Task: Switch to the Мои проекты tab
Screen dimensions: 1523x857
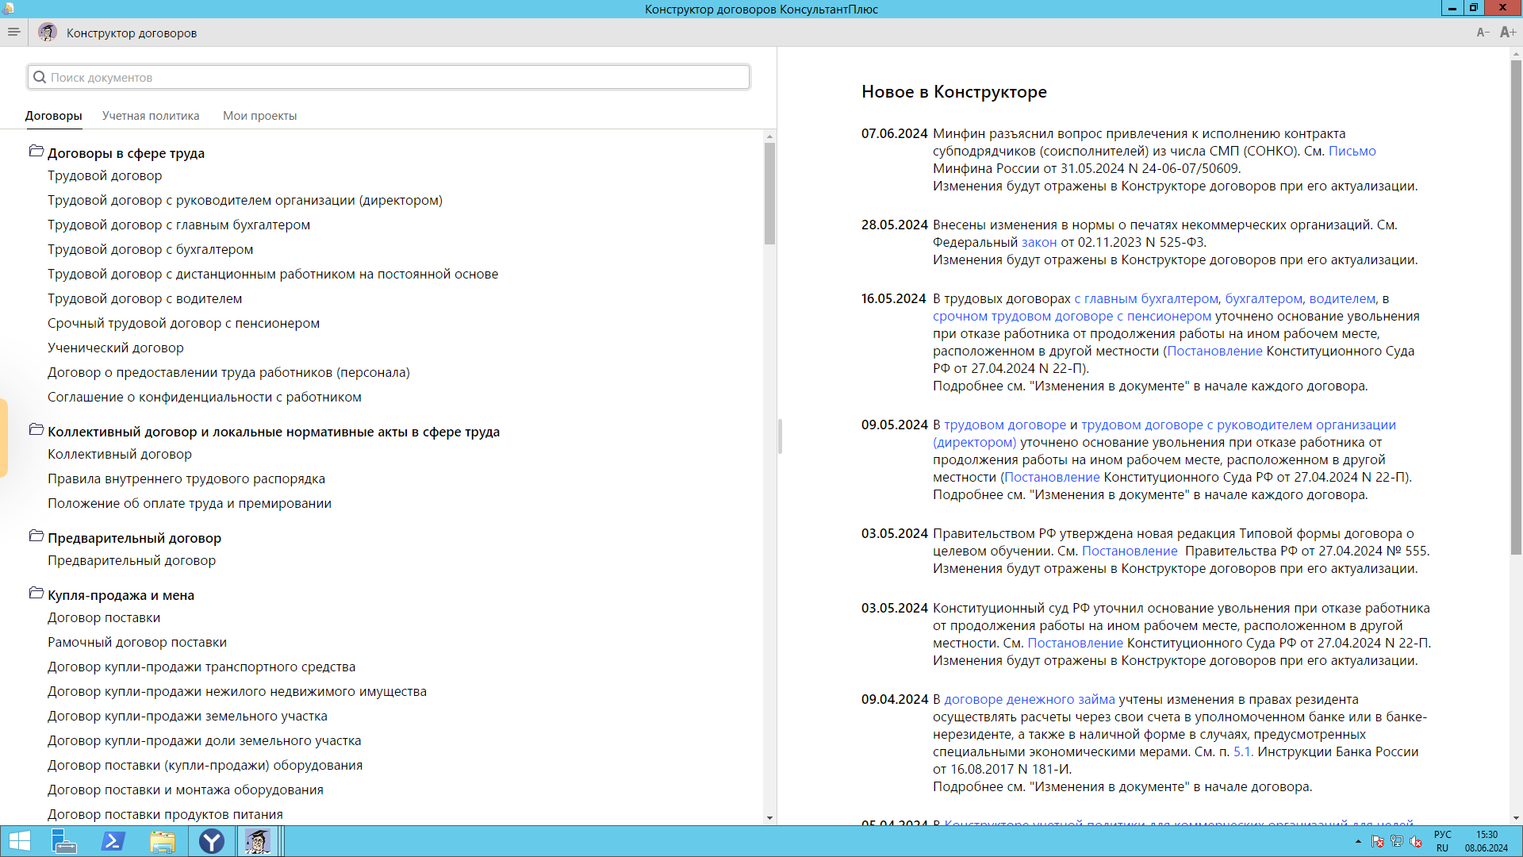Action: [x=259, y=116]
